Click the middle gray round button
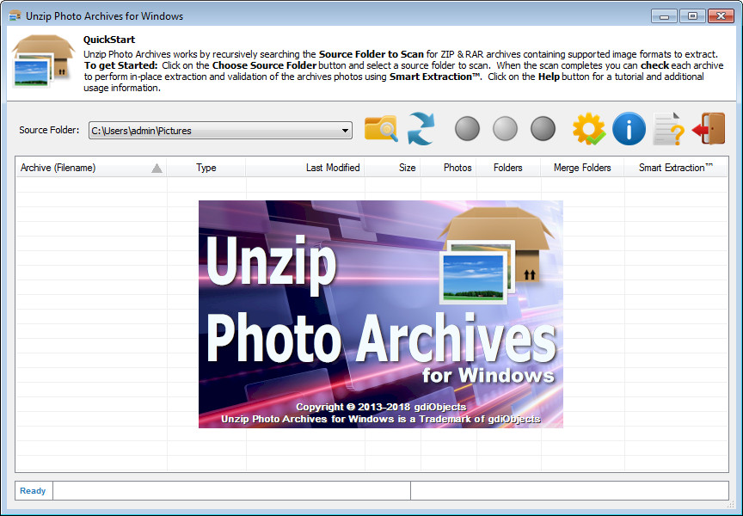Image resolution: width=743 pixels, height=516 pixels. [505, 128]
